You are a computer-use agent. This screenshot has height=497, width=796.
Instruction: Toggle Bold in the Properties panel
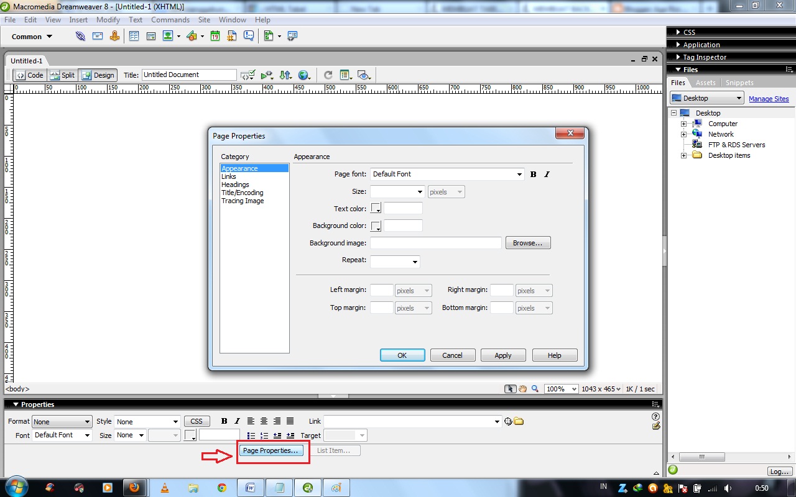[x=224, y=421]
